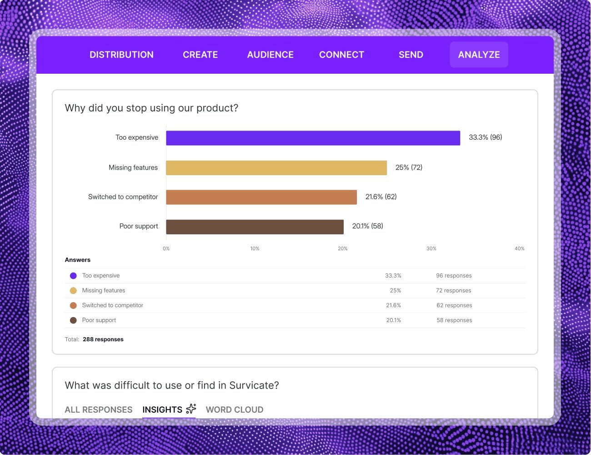
Task: Select the Send tab
Action: tap(411, 55)
